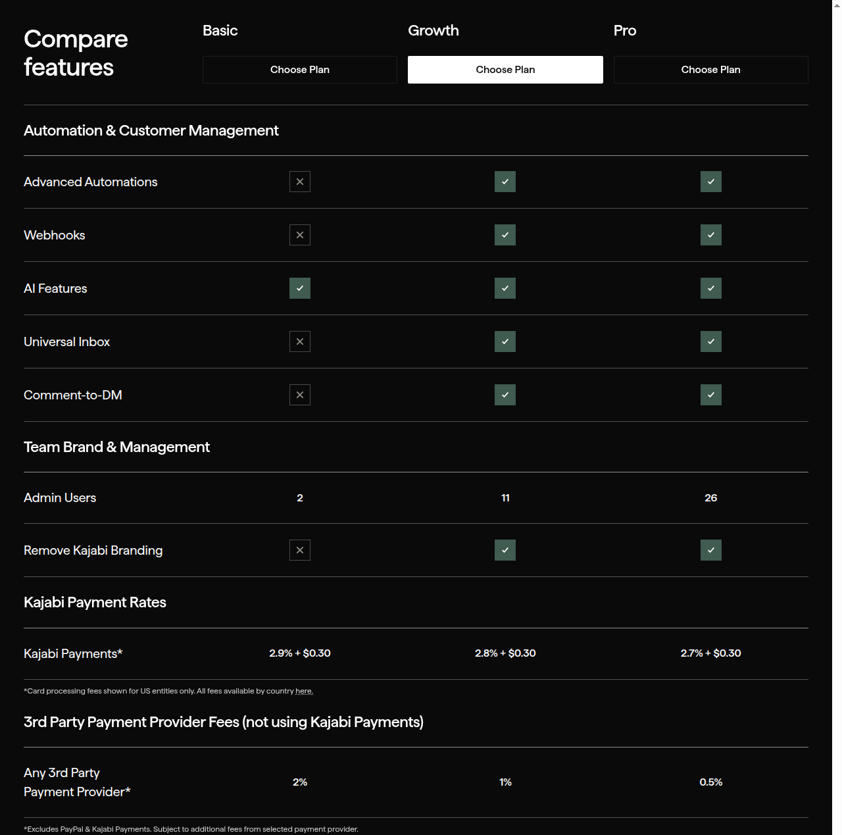
Task: Click Automation & Customer Management section title
Action: (151, 130)
